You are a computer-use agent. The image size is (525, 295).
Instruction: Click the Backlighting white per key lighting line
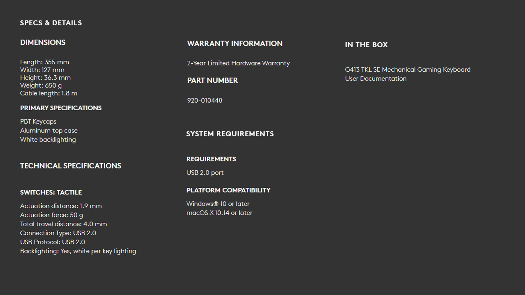[78, 251]
